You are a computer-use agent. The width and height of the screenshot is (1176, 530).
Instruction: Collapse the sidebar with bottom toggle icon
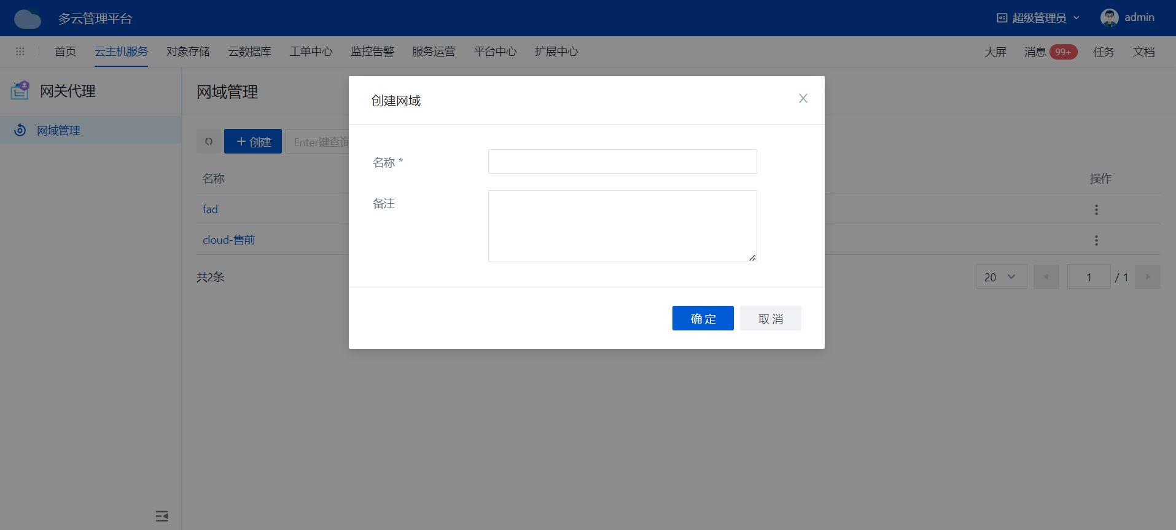(x=162, y=516)
